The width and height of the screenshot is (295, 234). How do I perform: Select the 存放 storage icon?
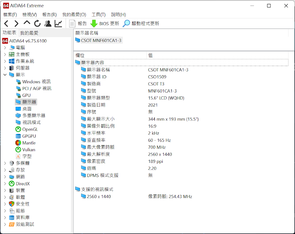[12, 170]
